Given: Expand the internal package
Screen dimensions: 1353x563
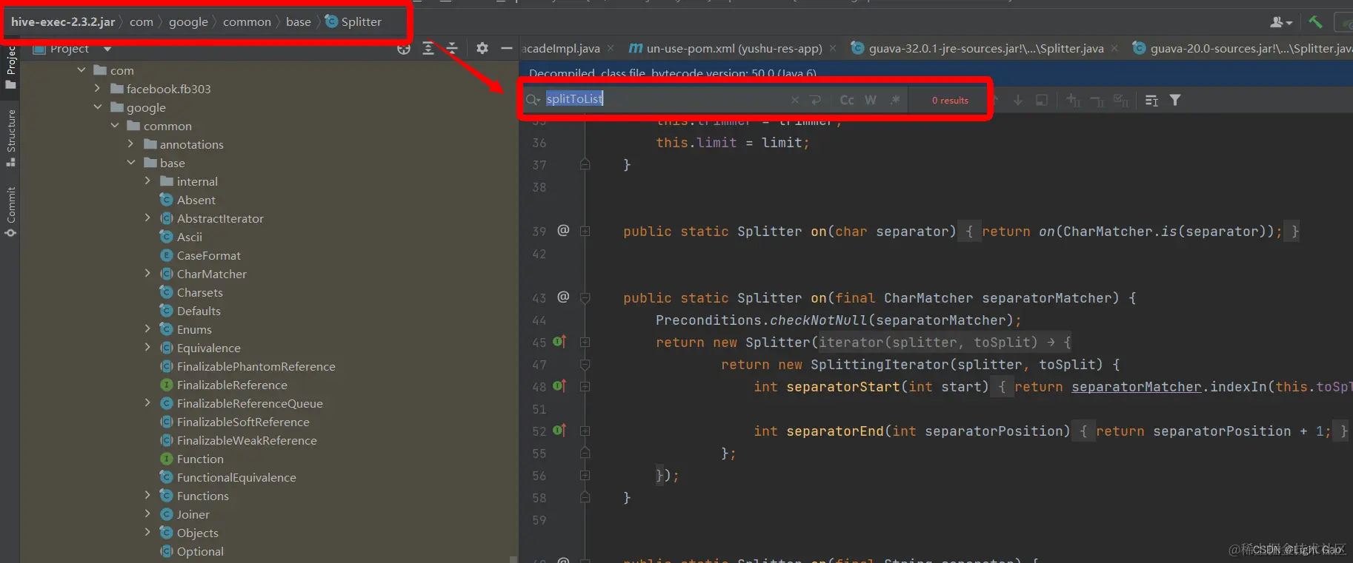Looking at the screenshot, I should click(147, 181).
